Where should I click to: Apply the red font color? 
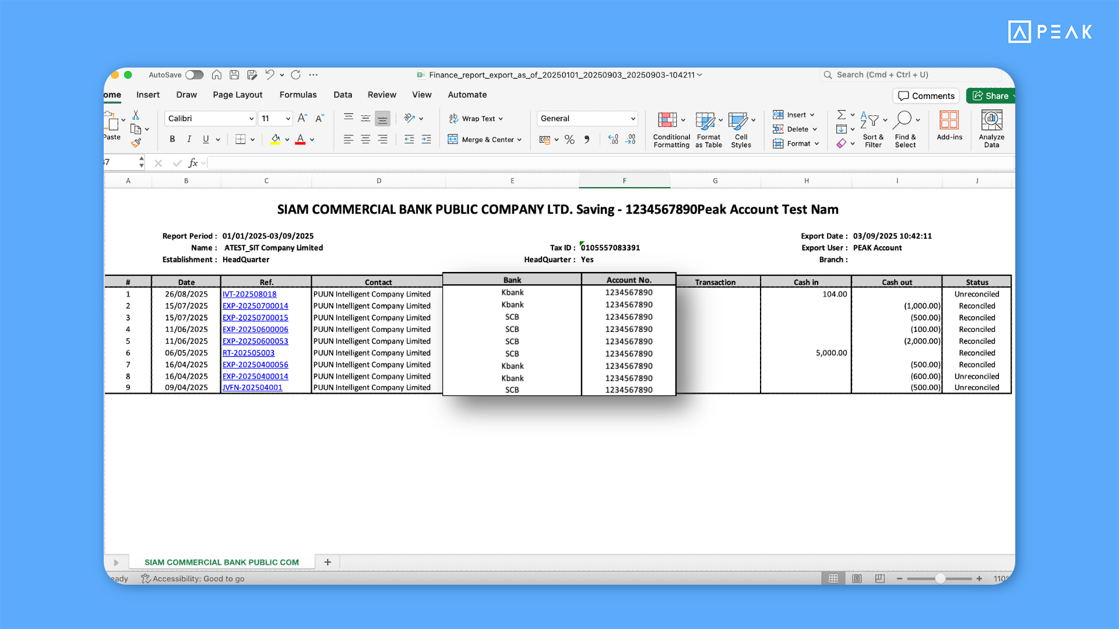click(x=300, y=139)
